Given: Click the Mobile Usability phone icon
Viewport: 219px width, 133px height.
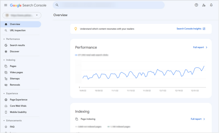Looking at the screenshot, I should coord(6,112).
